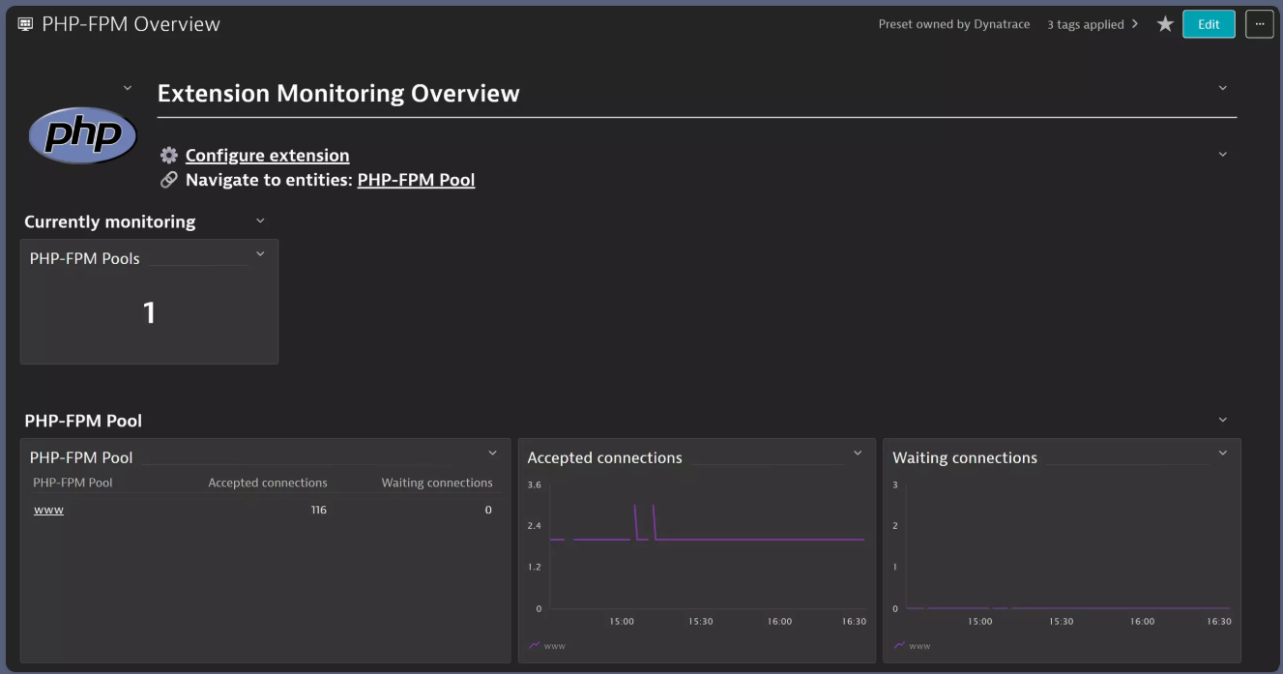The image size is (1283, 674).
Task: Sort table by Accepted connections column header
Action: tap(268, 483)
